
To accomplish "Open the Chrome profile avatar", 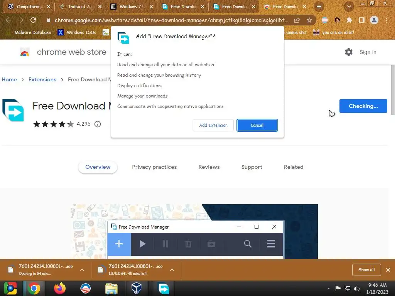I will coord(374,20).
